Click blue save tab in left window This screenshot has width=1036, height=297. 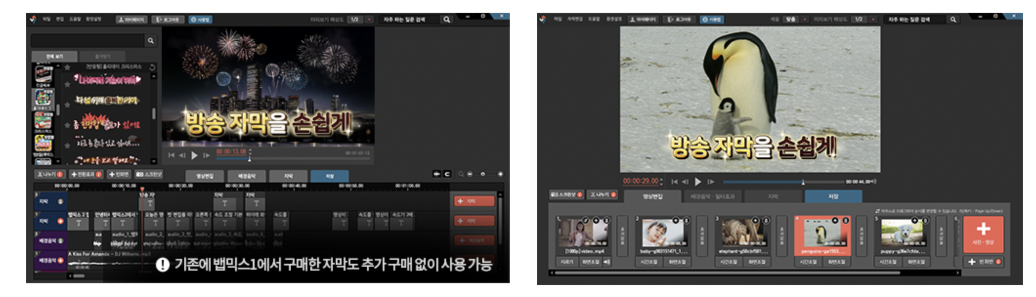click(330, 176)
